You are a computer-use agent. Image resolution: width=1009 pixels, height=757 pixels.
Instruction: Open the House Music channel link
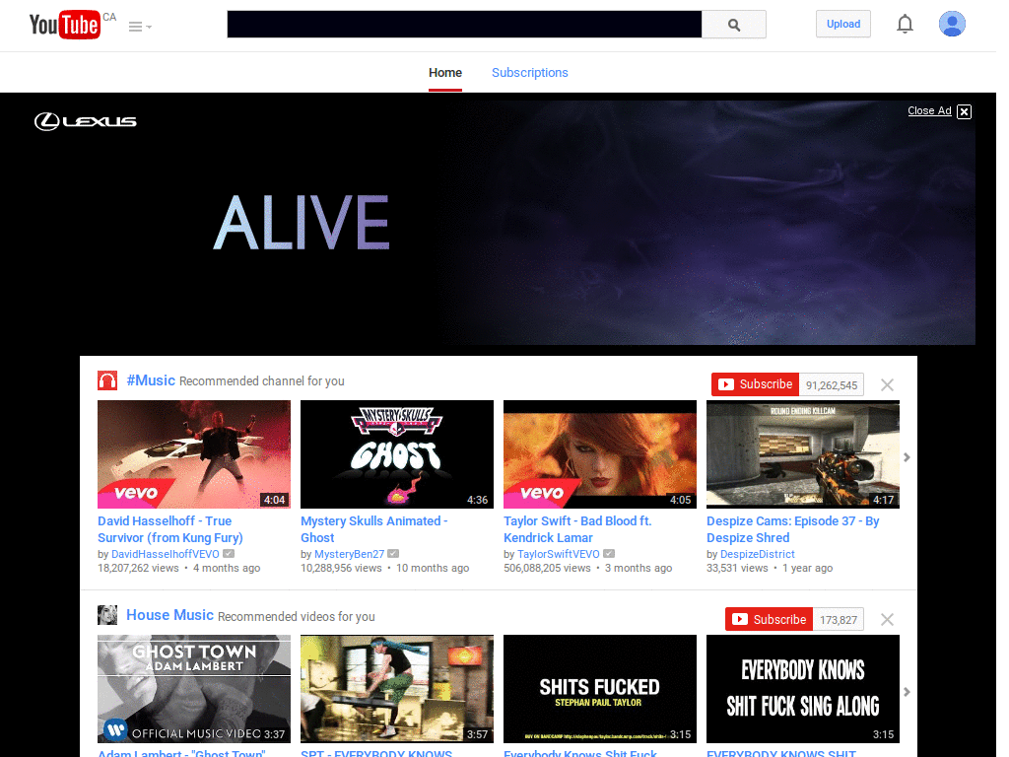[x=169, y=615]
